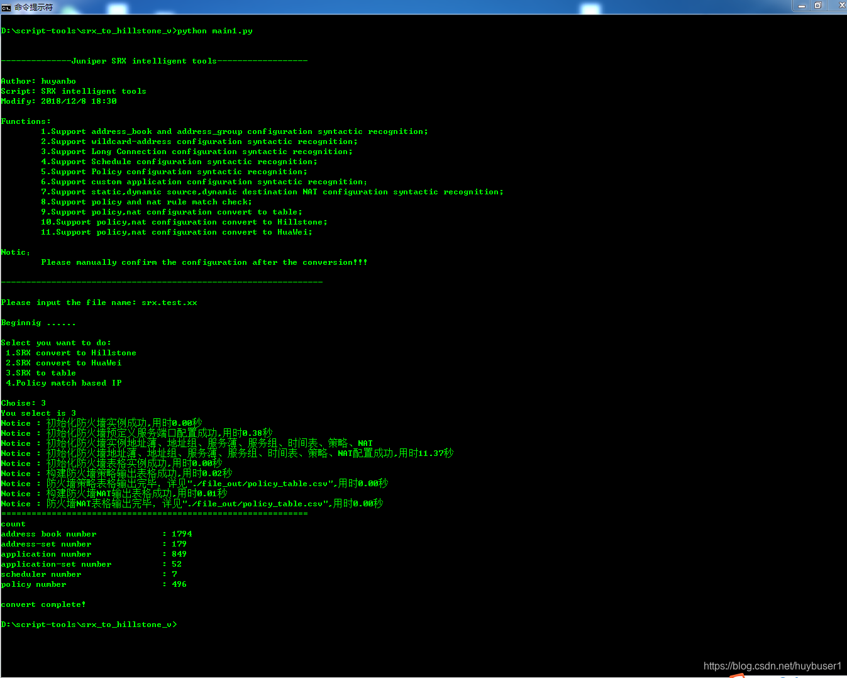
Task: Restore down the command prompt window
Action: coord(818,6)
